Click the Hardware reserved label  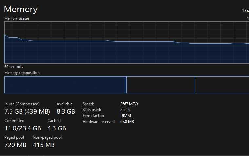click(x=99, y=122)
